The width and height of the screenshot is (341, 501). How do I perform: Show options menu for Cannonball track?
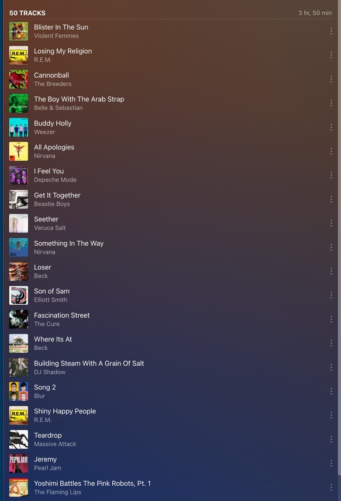(331, 79)
